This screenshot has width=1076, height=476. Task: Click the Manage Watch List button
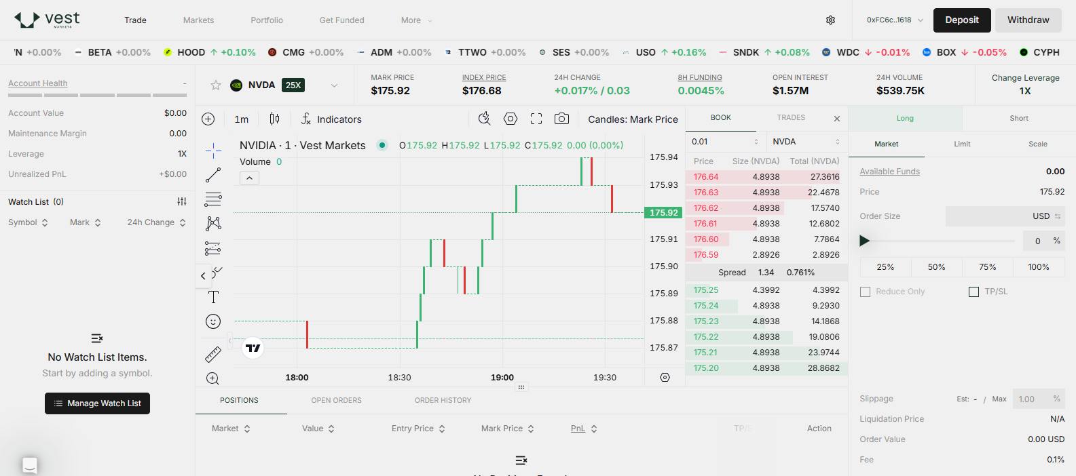point(97,403)
